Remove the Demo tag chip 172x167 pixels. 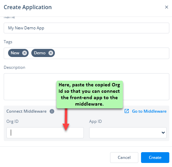point(51,53)
